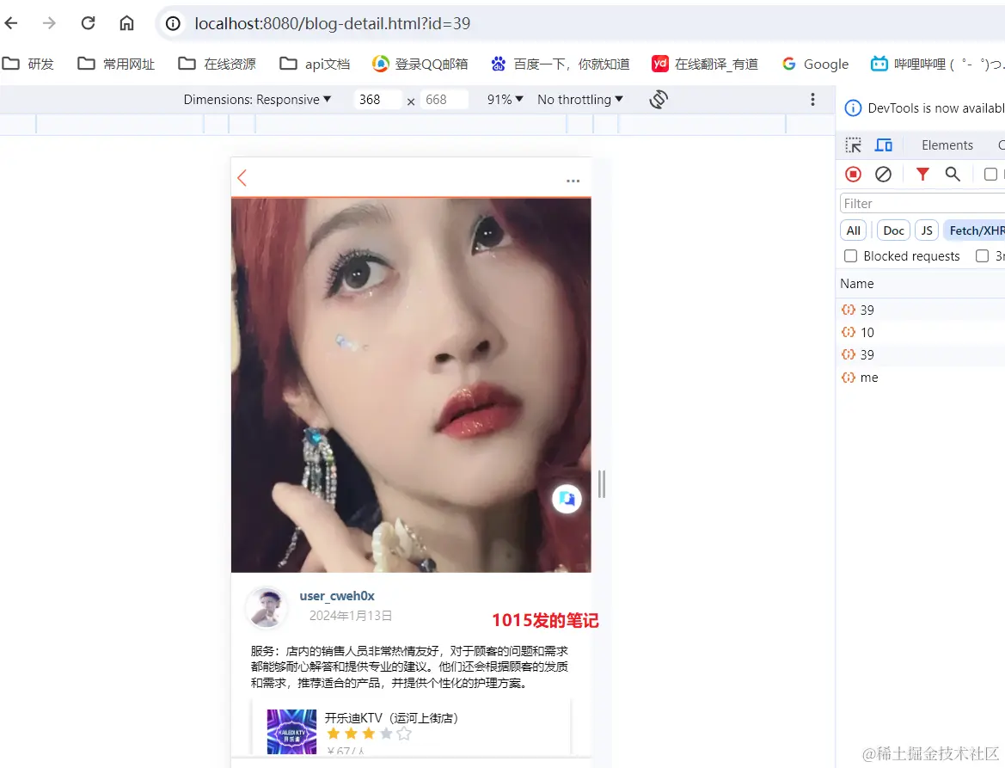Select the me network request

(921, 378)
